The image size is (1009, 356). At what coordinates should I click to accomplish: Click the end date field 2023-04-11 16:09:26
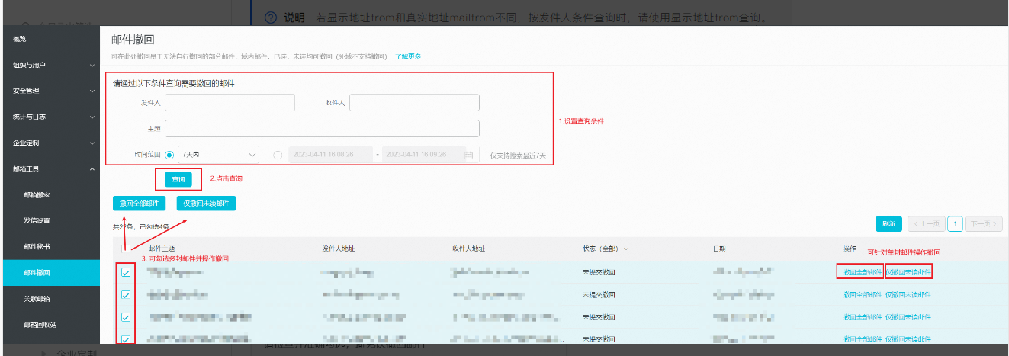click(x=422, y=155)
